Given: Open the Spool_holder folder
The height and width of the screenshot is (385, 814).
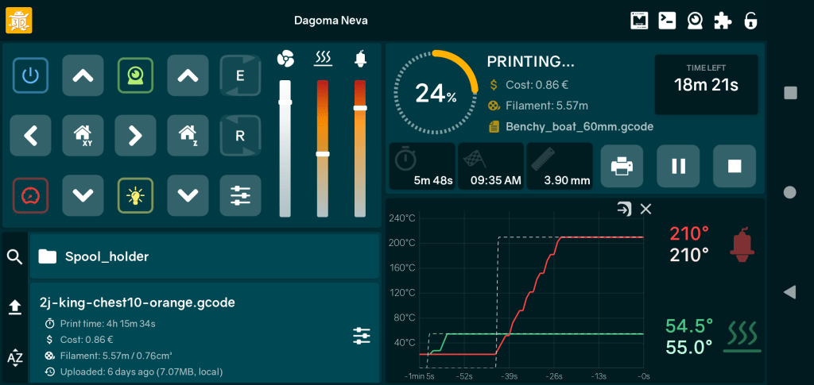Looking at the screenshot, I should click(x=204, y=256).
